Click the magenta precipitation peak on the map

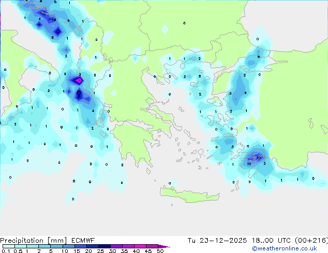coord(79,81)
